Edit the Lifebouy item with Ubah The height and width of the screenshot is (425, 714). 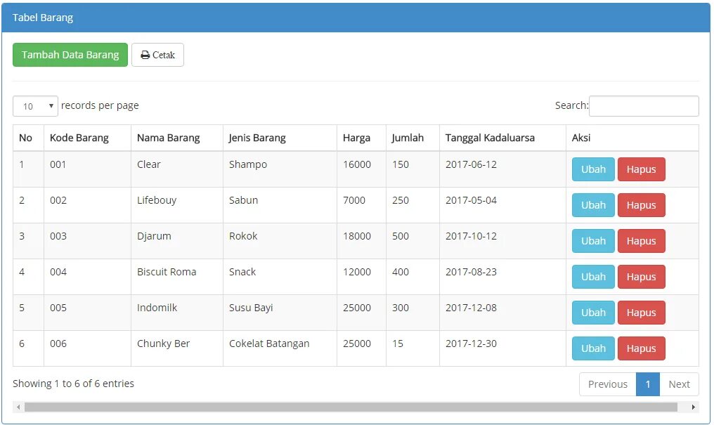(x=593, y=205)
